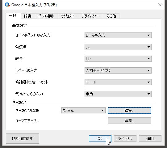Confirm settings with the OK button
Viewport: 167px width, 148px height.
tap(100, 139)
